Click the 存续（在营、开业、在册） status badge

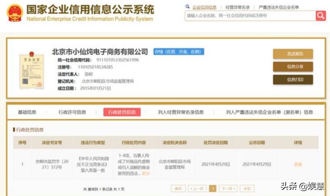click(179, 52)
